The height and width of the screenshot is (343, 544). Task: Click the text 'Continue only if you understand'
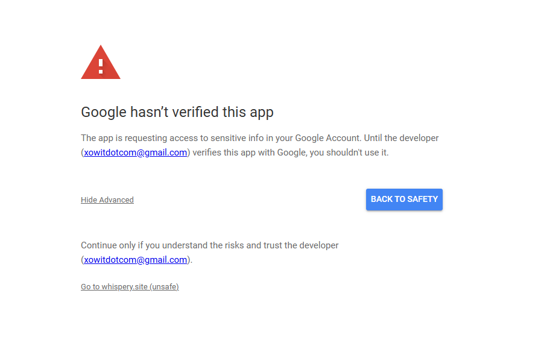[x=144, y=245]
